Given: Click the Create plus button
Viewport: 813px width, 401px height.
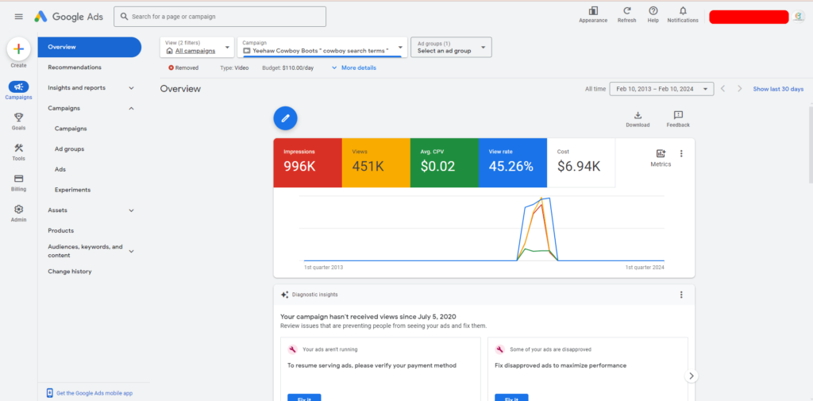Looking at the screenshot, I should click(19, 49).
